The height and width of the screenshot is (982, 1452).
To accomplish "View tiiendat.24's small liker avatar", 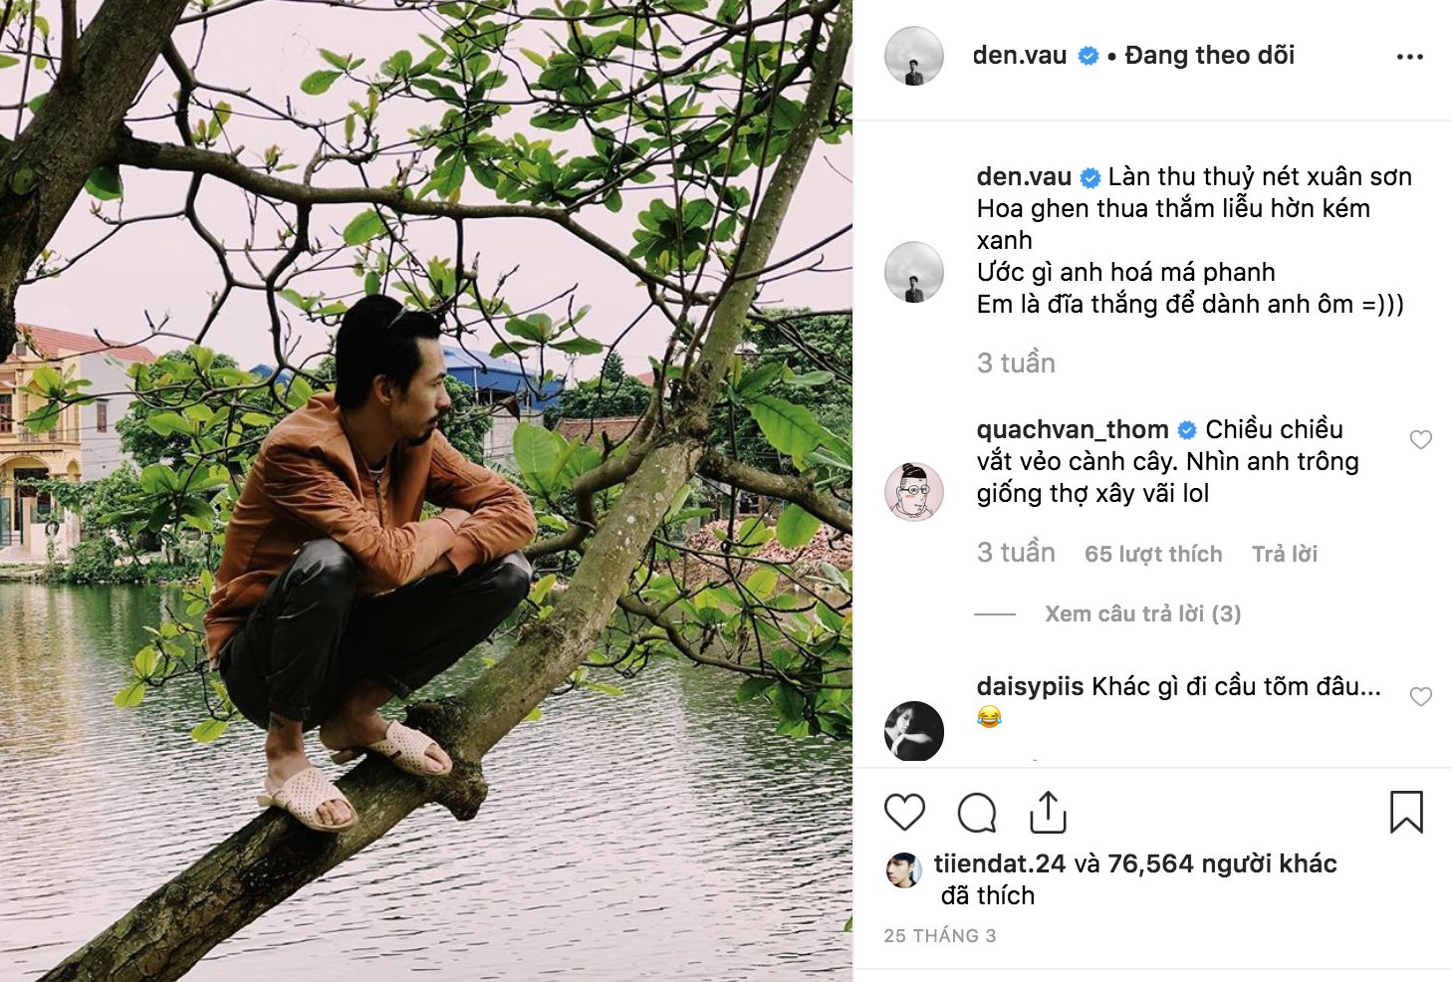I will [903, 869].
